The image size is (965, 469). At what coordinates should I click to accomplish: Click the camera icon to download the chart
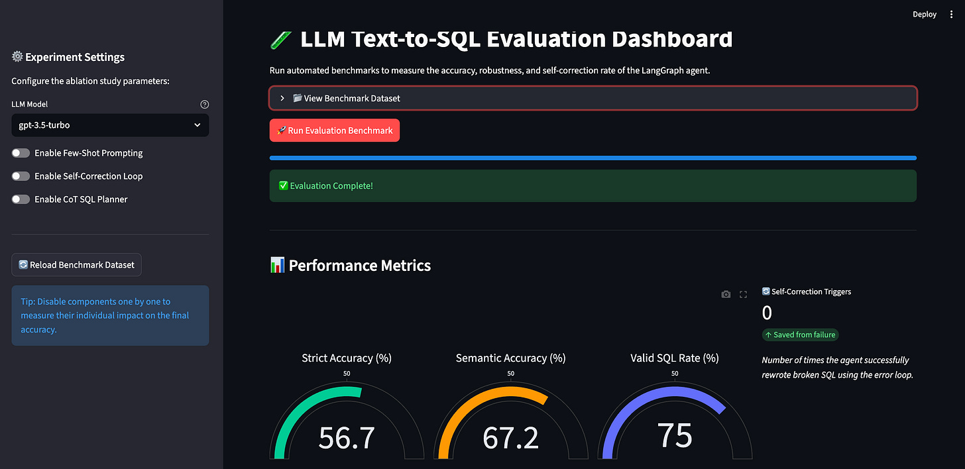click(x=726, y=294)
